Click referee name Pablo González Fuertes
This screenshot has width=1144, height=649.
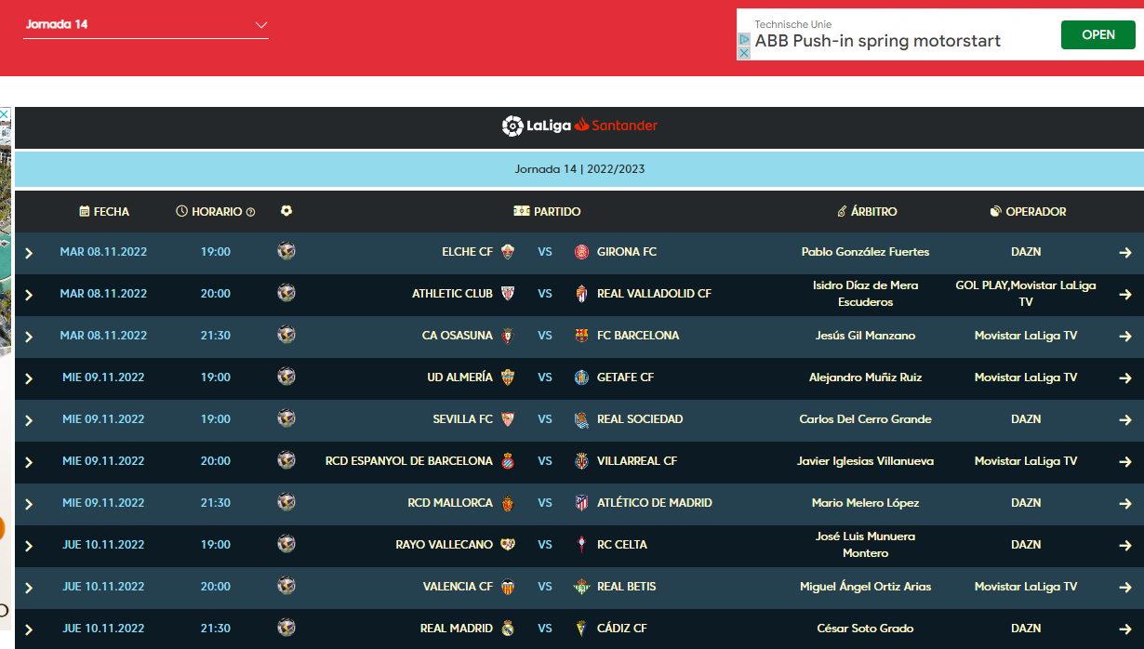(x=865, y=252)
